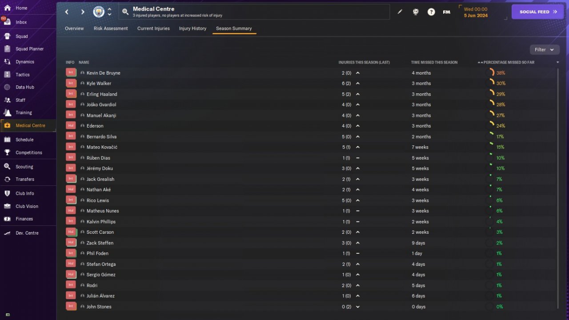Open Staff icon in sidebar

click(7, 100)
